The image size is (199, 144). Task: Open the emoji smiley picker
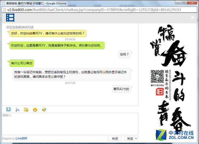pos(35,110)
